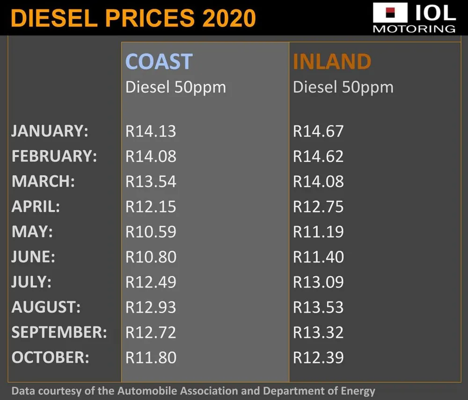Select the DIESEL PRICES 2020 title
Image resolution: width=468 pixels, height=400 pixels.
coord(133,18)
